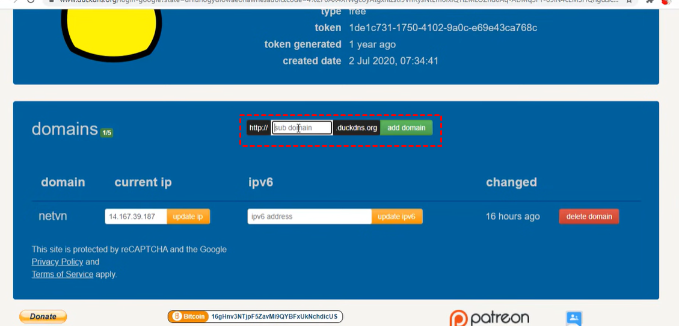Click the created date 2 Jul 2020, 07:34:41
679x326 pixels.
coord(394,61)
